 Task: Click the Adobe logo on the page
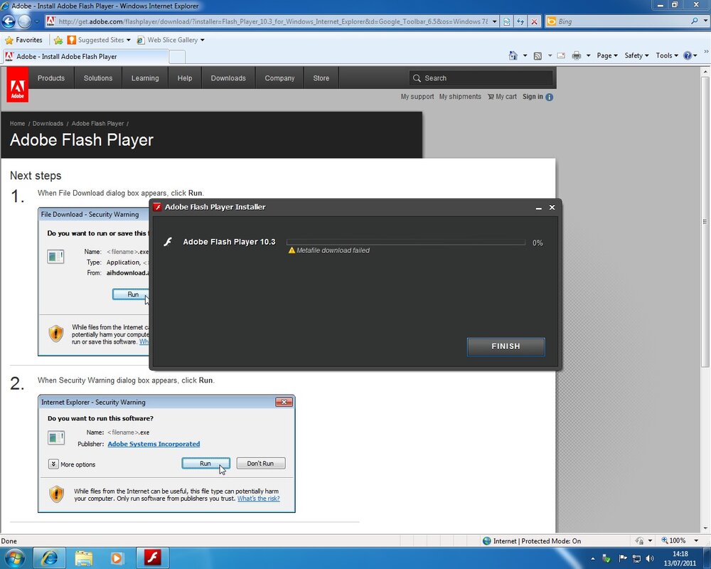point(17,85)
